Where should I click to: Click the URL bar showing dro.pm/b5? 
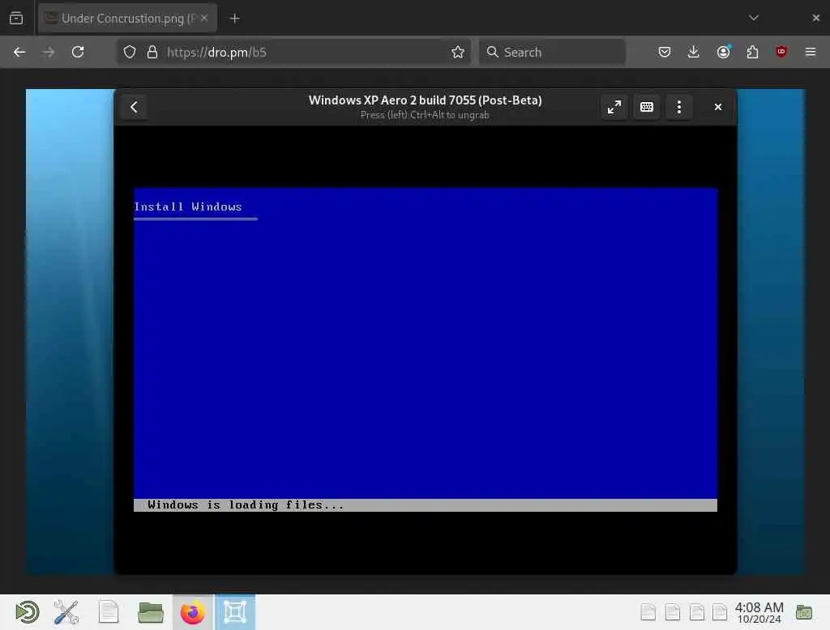[293, 52]
